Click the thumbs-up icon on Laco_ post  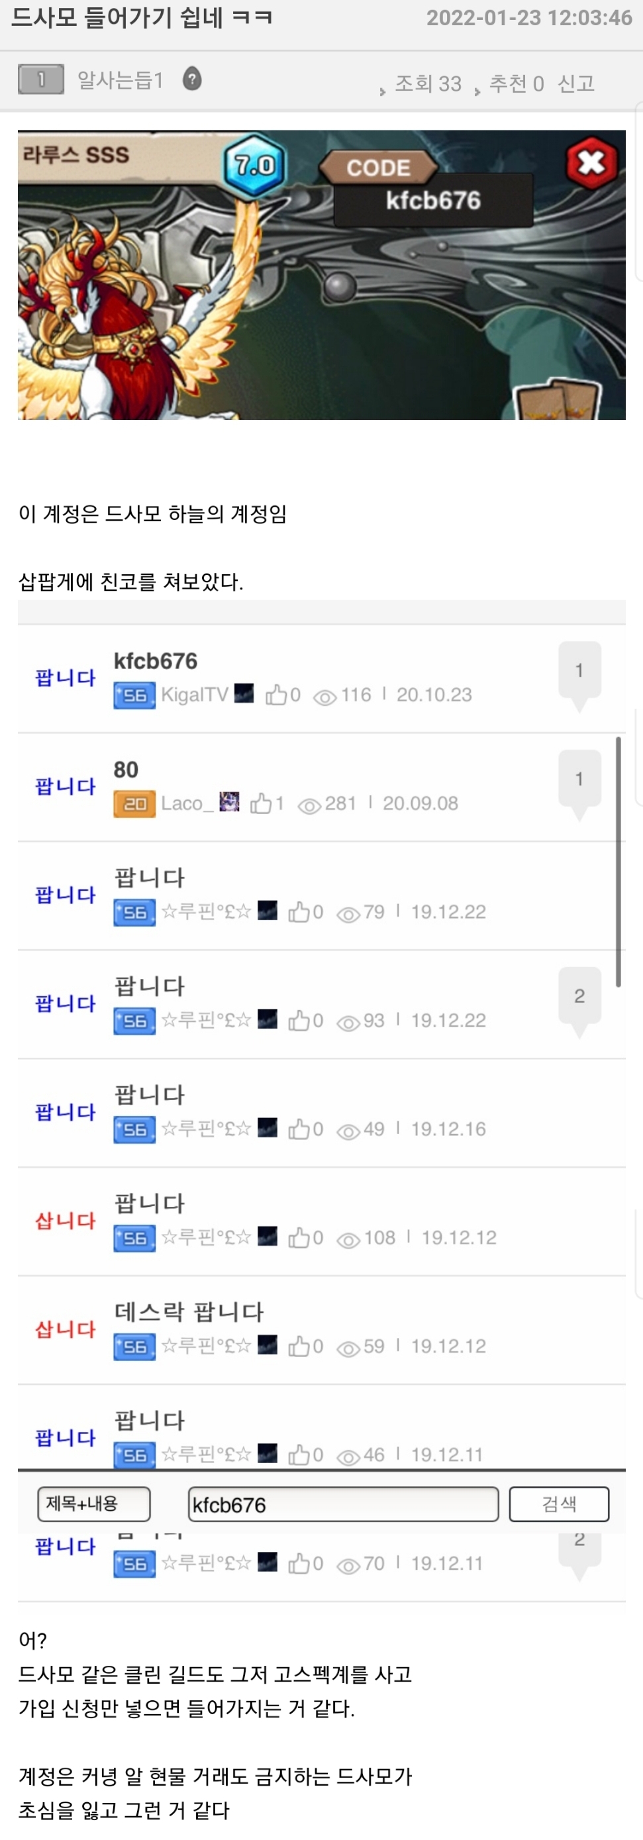260,803
